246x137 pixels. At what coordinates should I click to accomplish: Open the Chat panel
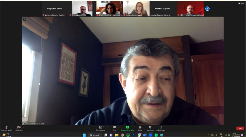click(x=115, y=128)
